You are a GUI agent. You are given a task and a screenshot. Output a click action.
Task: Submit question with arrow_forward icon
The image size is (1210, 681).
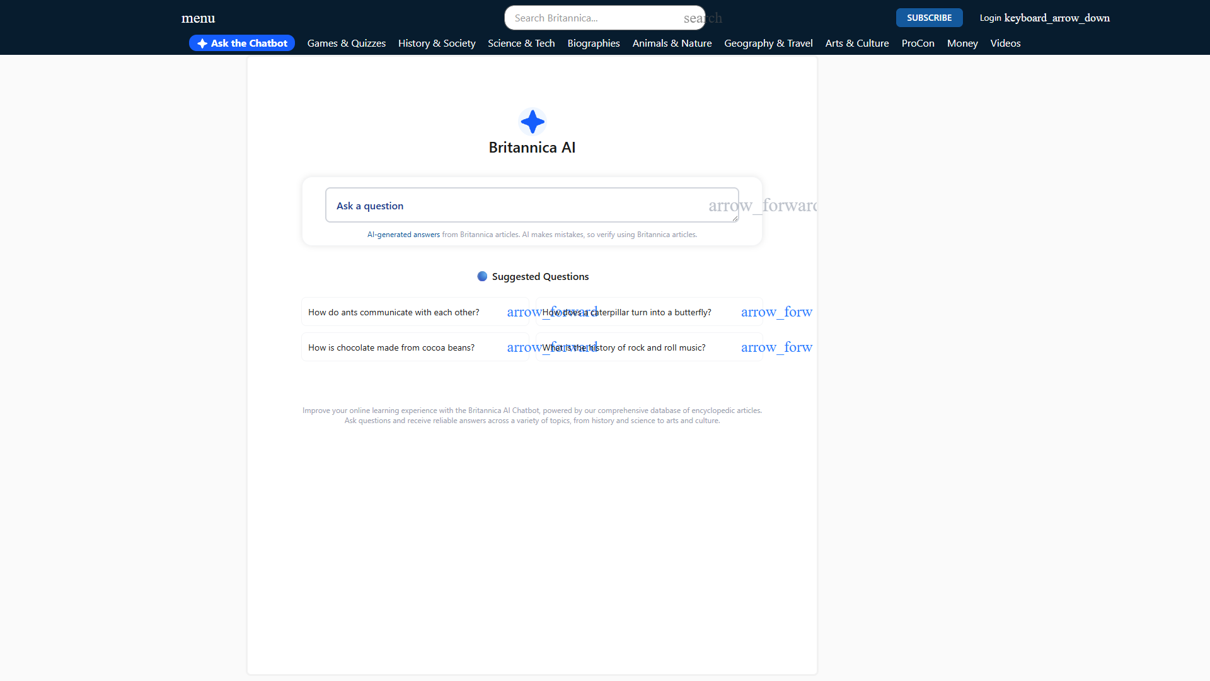[763, 205]
